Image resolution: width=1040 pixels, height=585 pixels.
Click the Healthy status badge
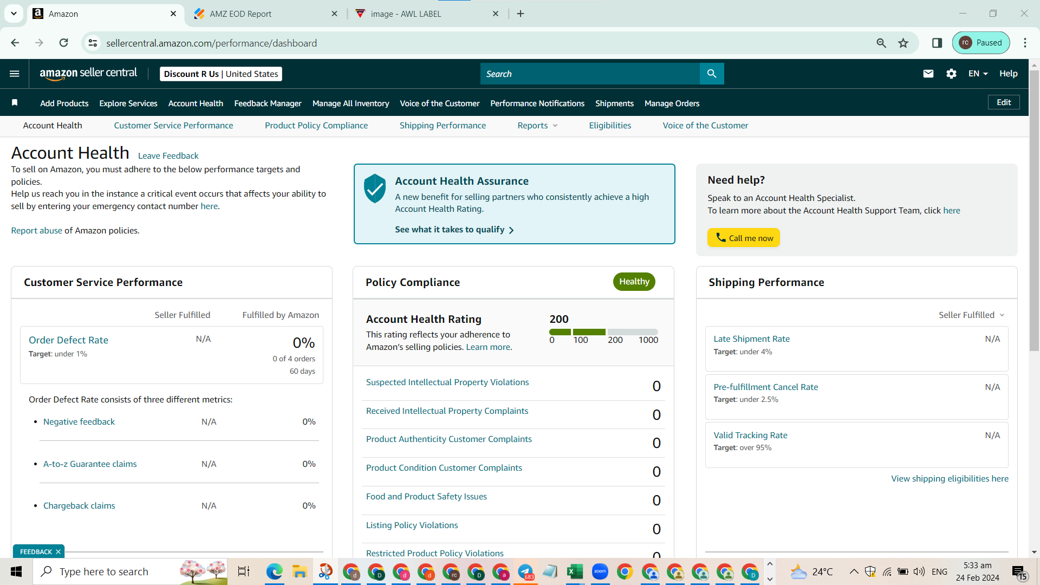tap(634, 282)
